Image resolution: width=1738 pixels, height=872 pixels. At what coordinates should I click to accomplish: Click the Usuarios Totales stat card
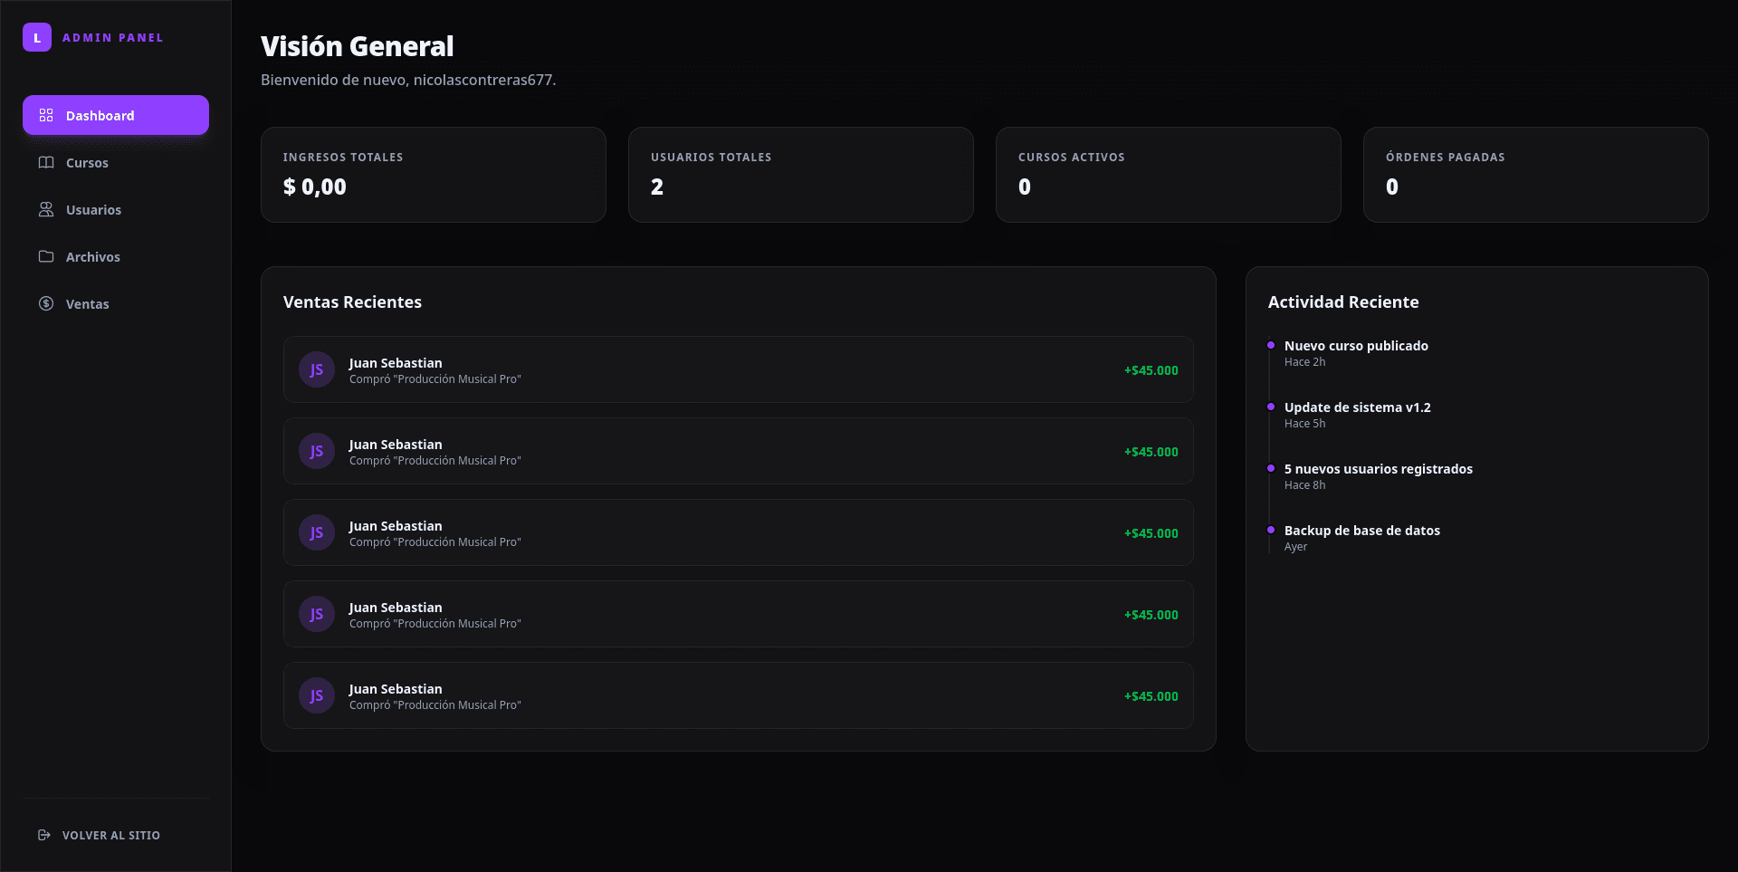(x=800, y=174)
